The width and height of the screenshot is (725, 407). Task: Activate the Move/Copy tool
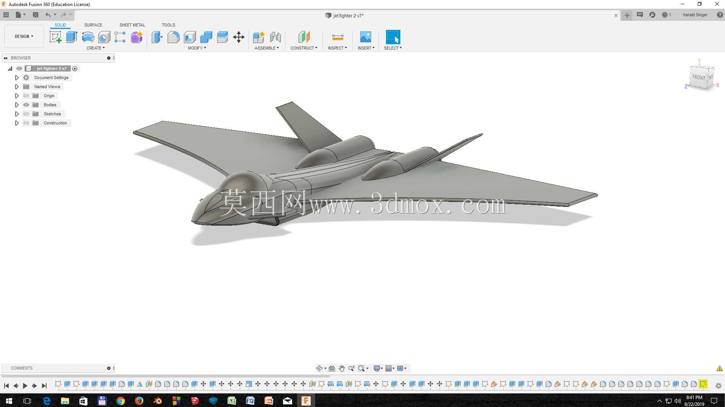pos(239,37)
